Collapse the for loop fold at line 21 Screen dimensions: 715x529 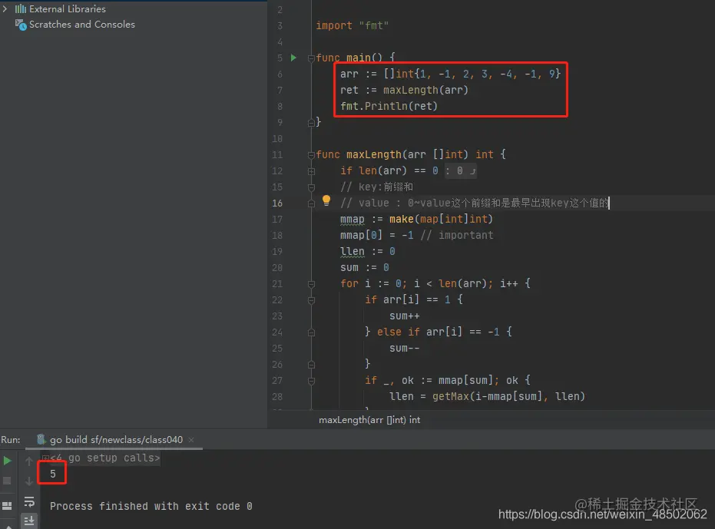click(x=311, y=284)
